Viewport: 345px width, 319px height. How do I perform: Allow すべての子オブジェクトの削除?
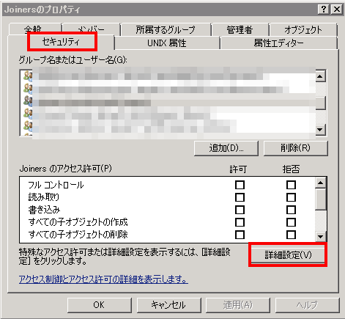(x=240, y=235)
